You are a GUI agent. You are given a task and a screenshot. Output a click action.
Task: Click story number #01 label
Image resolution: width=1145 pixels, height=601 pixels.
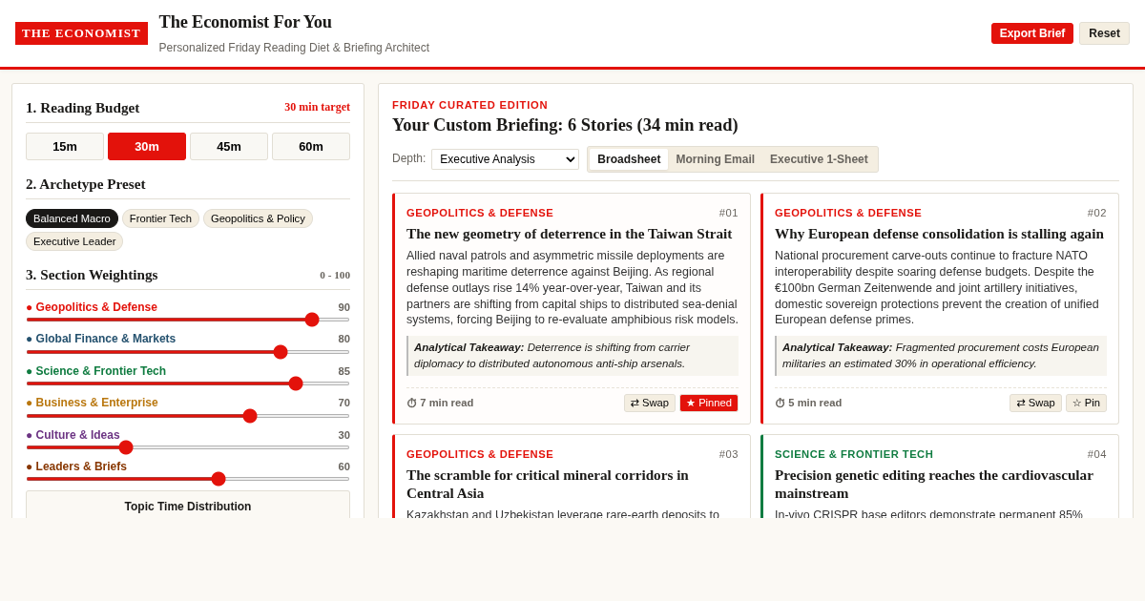[729, 213]
